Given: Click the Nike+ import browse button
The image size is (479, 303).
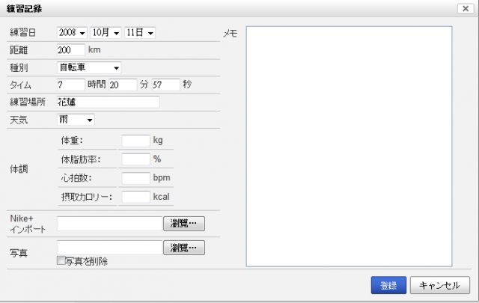Looking at the screenshot, I should (184, 224).
